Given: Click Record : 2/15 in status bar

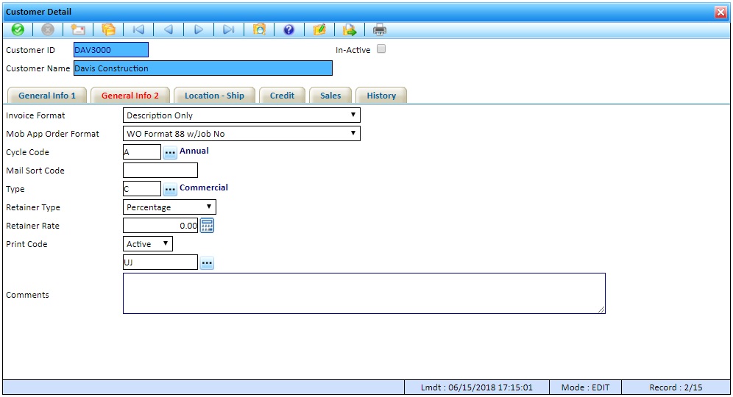Looking at the screenshot, I should (x=676, y=387).
